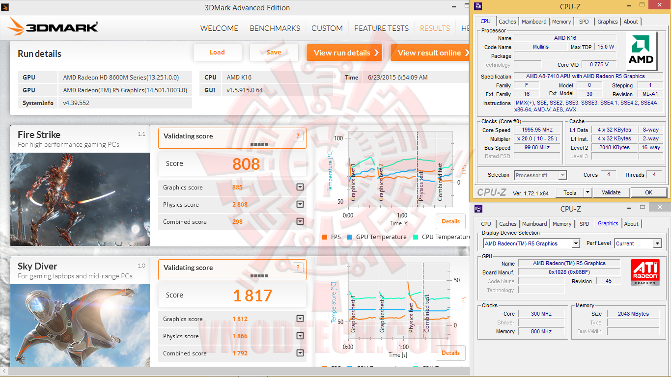Click the teal CPU Temperature legend swatch

click(416, 237)
